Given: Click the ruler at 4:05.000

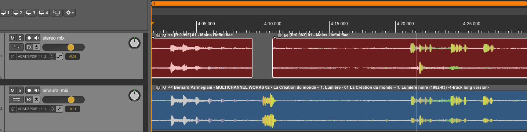Looking at the screenshot, I should click(x=206, y=23).
